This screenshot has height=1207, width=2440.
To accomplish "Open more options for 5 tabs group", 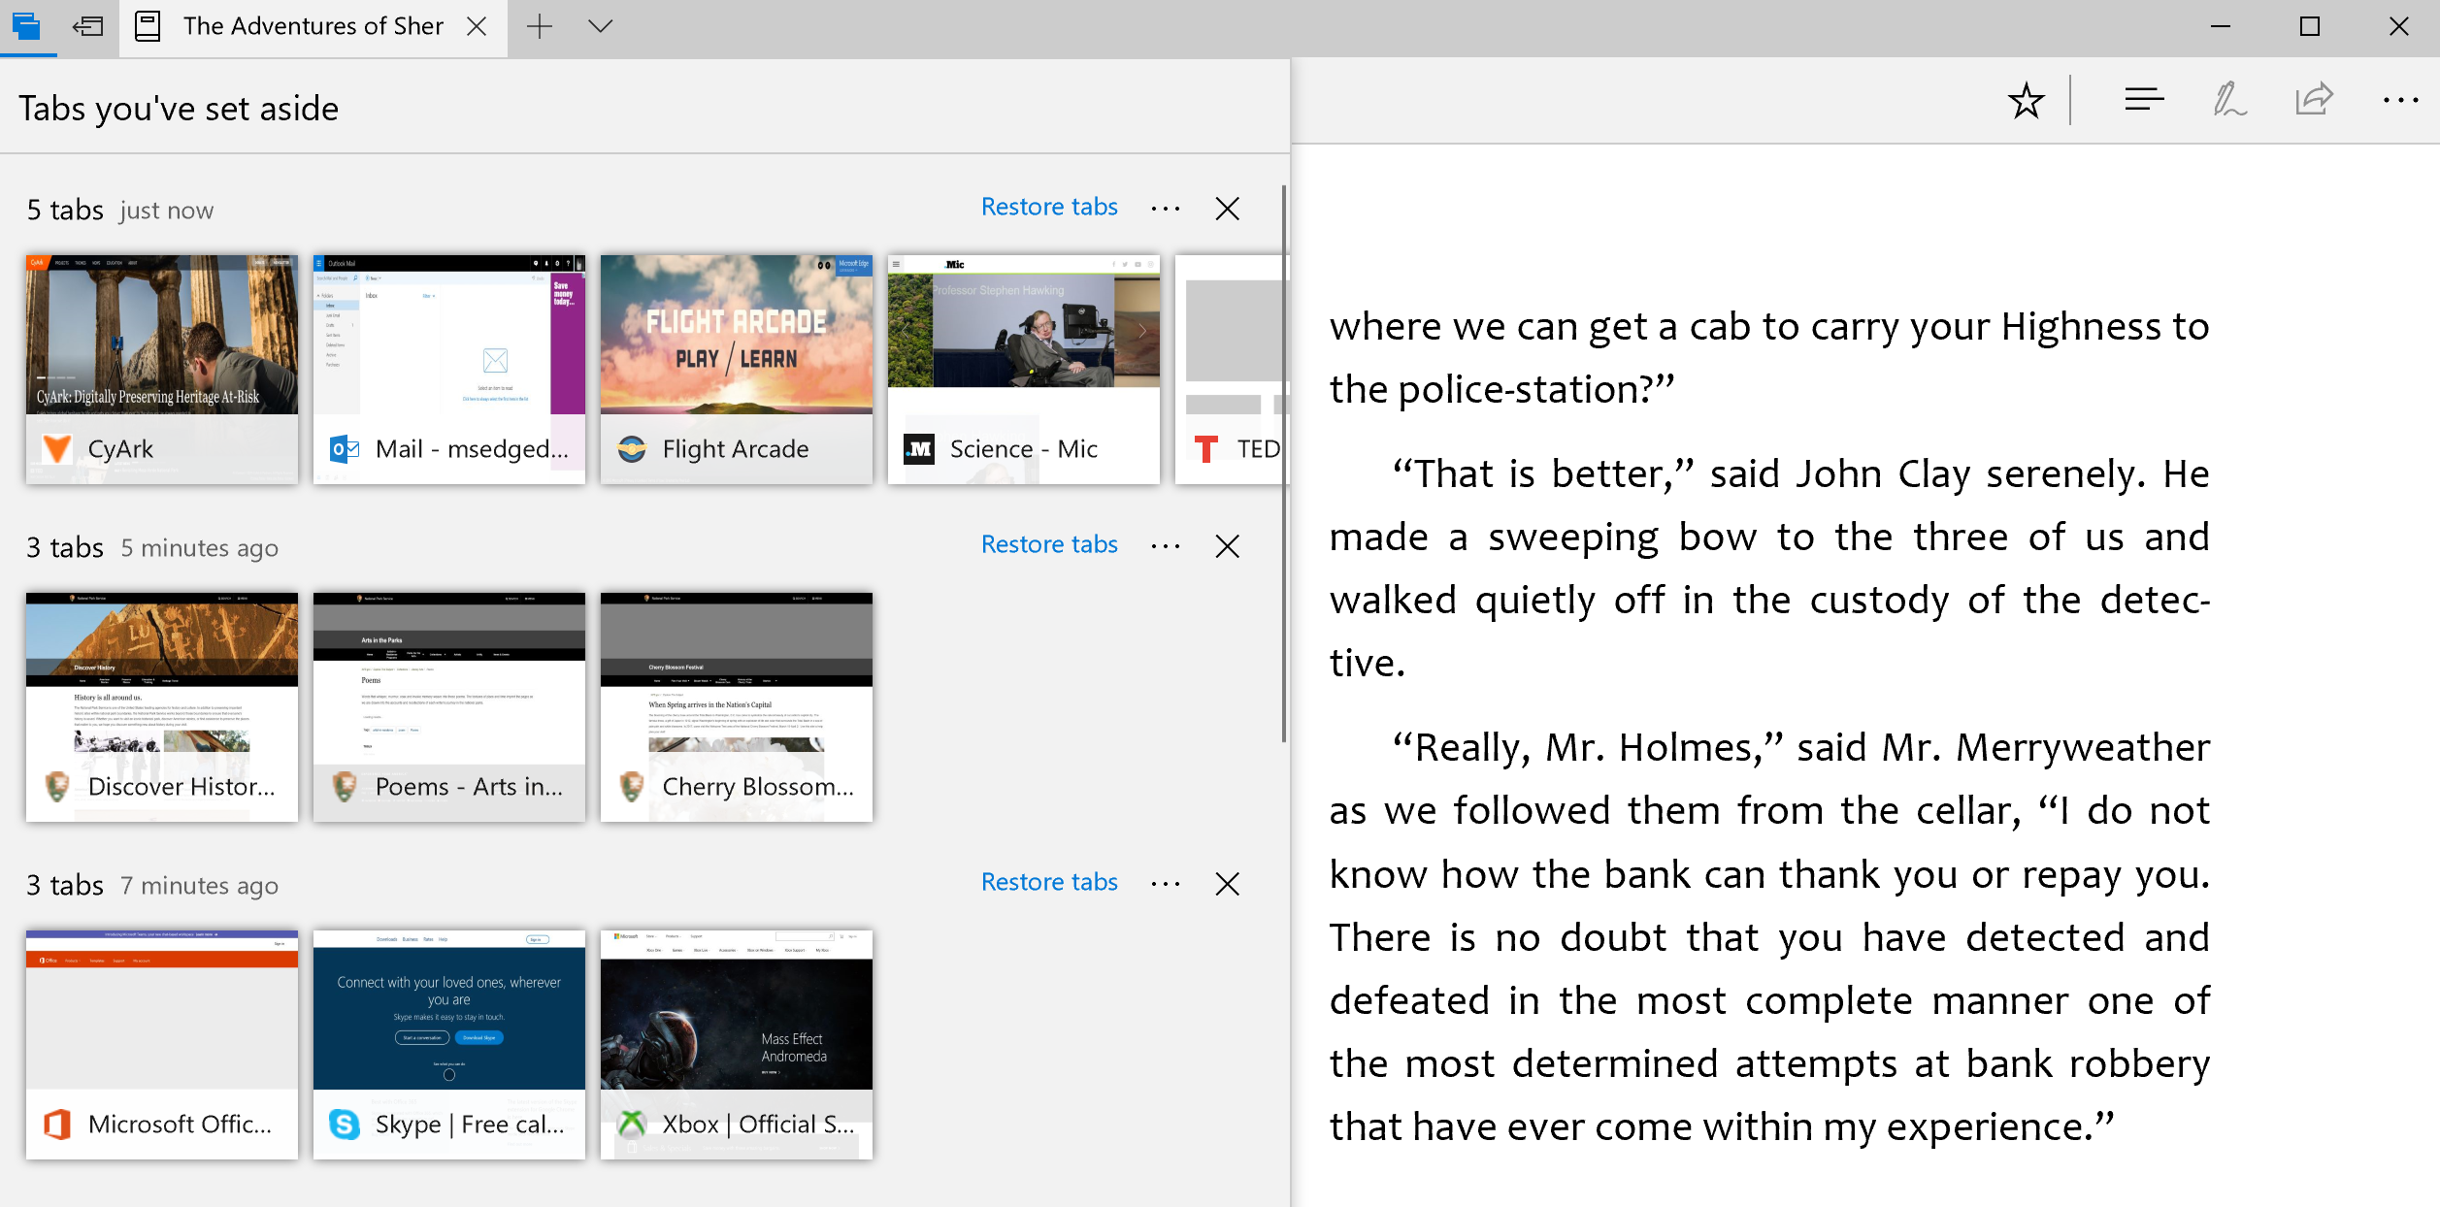I will [x=1165, y=209].
